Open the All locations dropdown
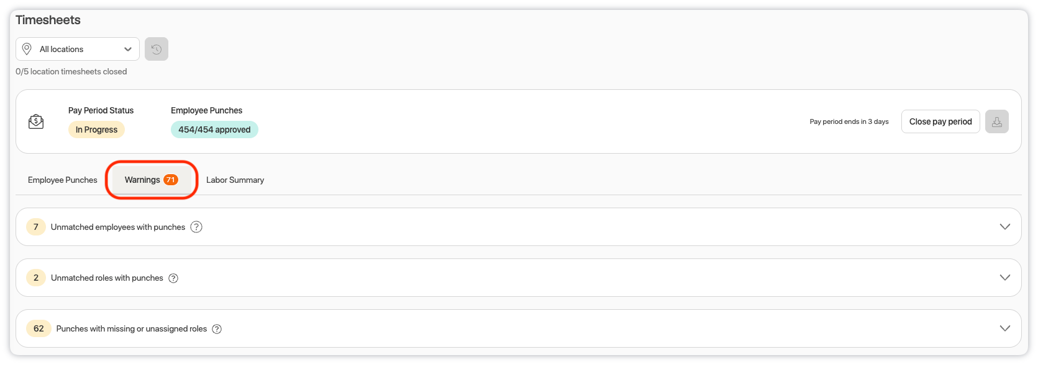The image size is (1038, 365). (78, 49)
